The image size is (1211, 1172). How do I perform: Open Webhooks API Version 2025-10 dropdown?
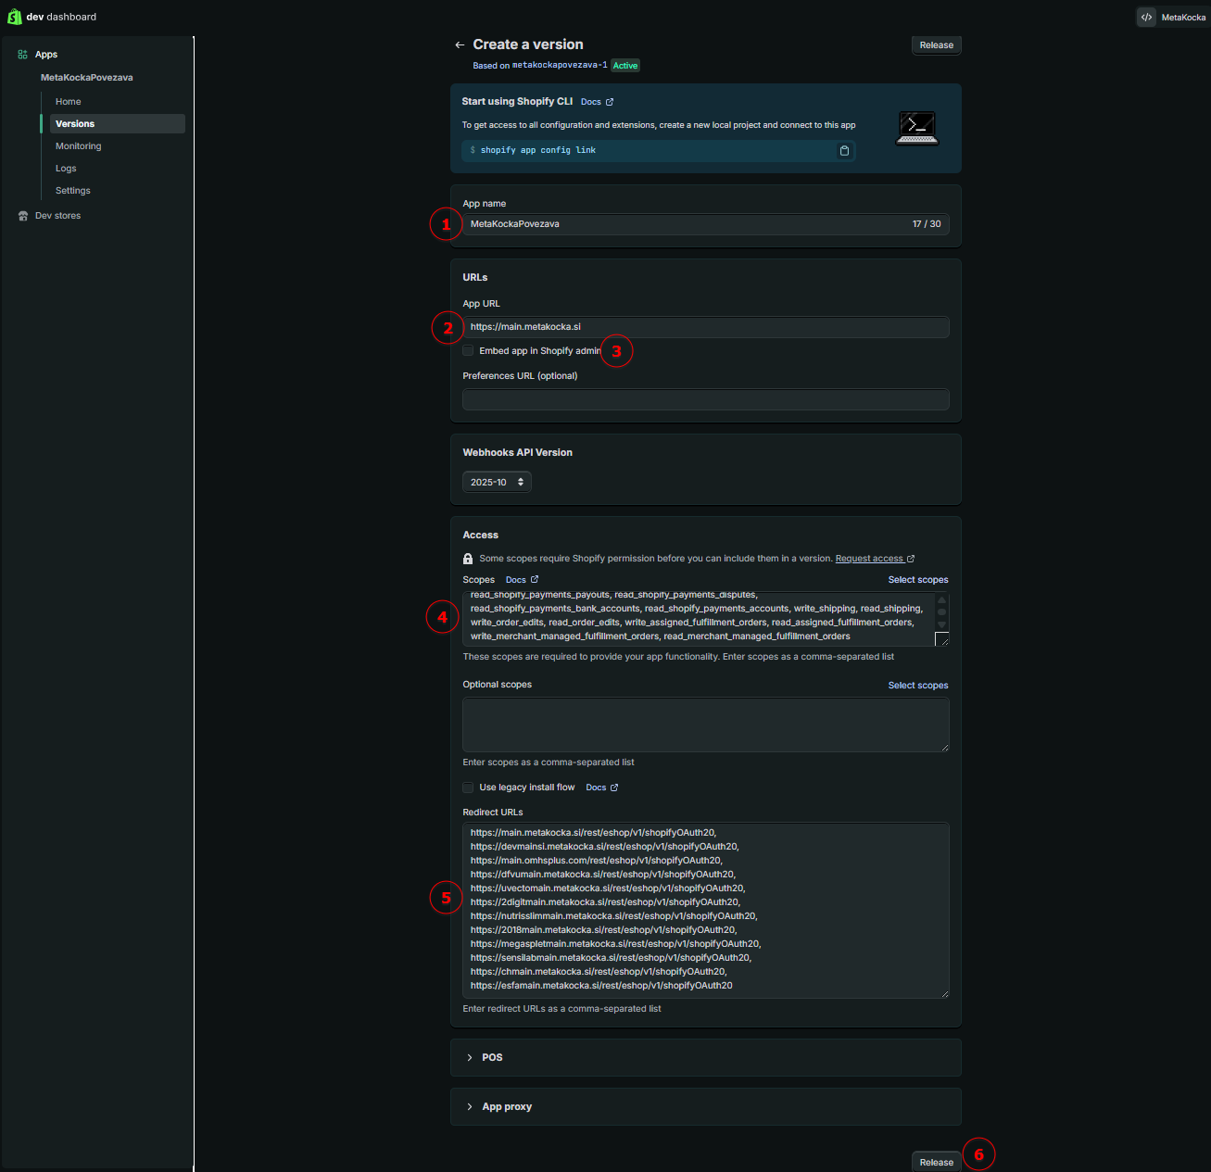pos(497,482)
